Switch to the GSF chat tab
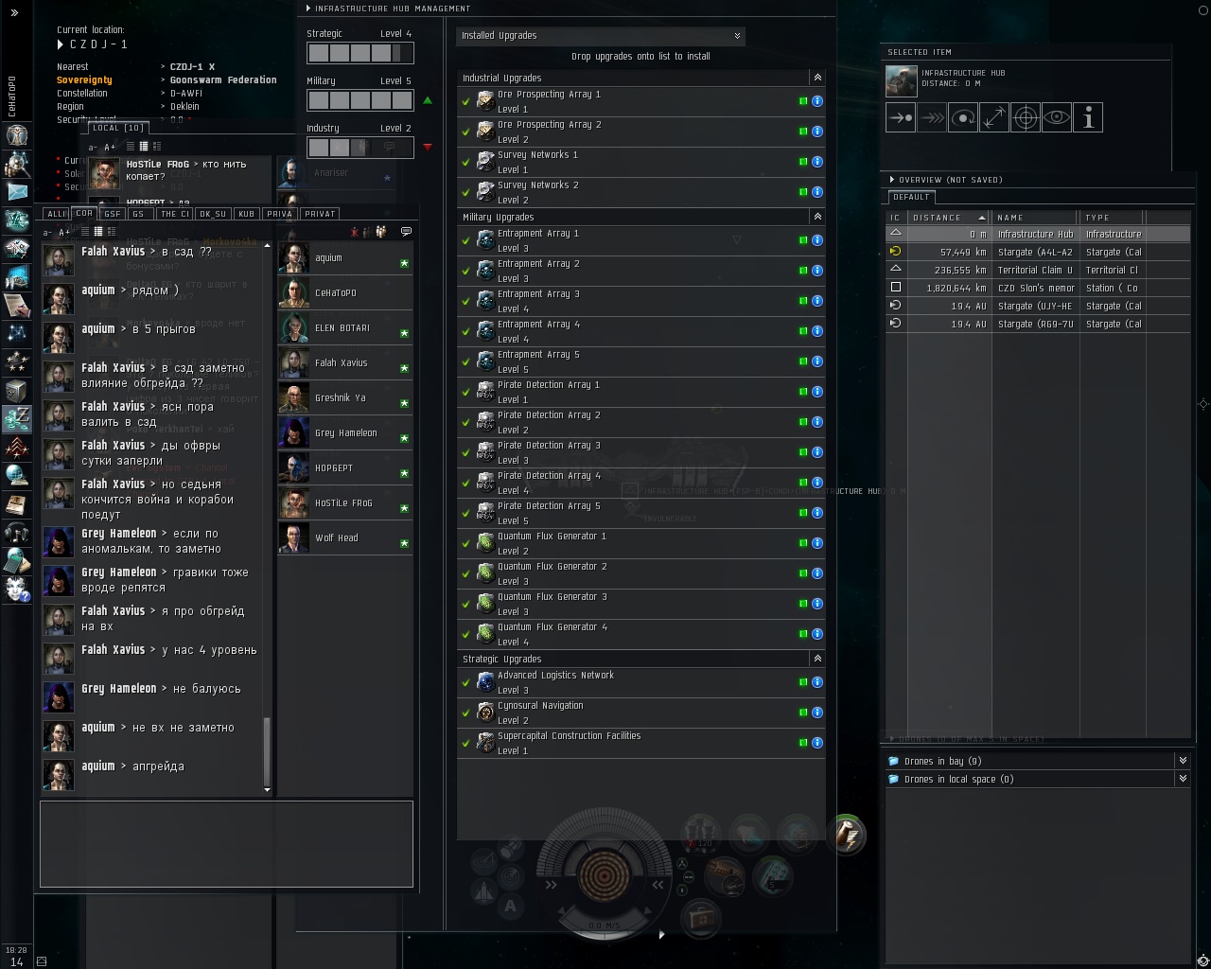1211x969 pixels. [x=112, y=214]
